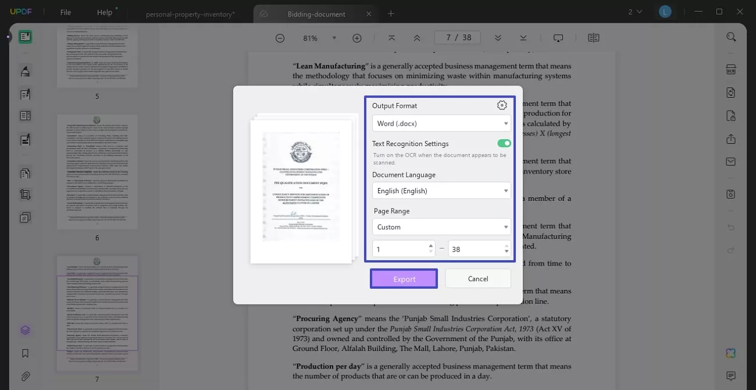756x390 pixels.
Task: Open the Document Language dropdown
Action: click(441, 190)
